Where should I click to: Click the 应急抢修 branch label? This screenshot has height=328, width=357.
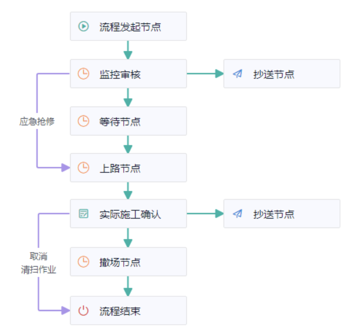click(x=37, y=121)
